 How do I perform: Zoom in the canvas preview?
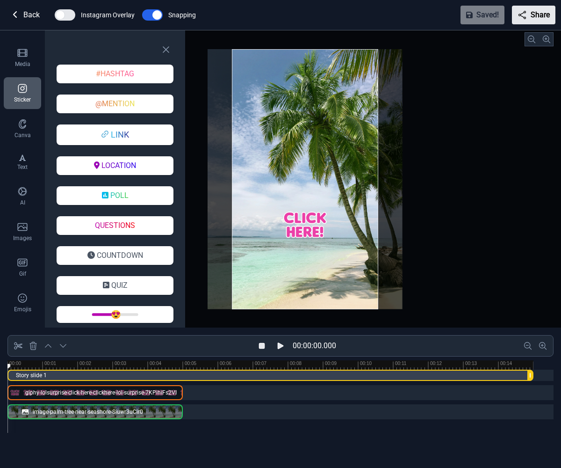tap(546, 39)
